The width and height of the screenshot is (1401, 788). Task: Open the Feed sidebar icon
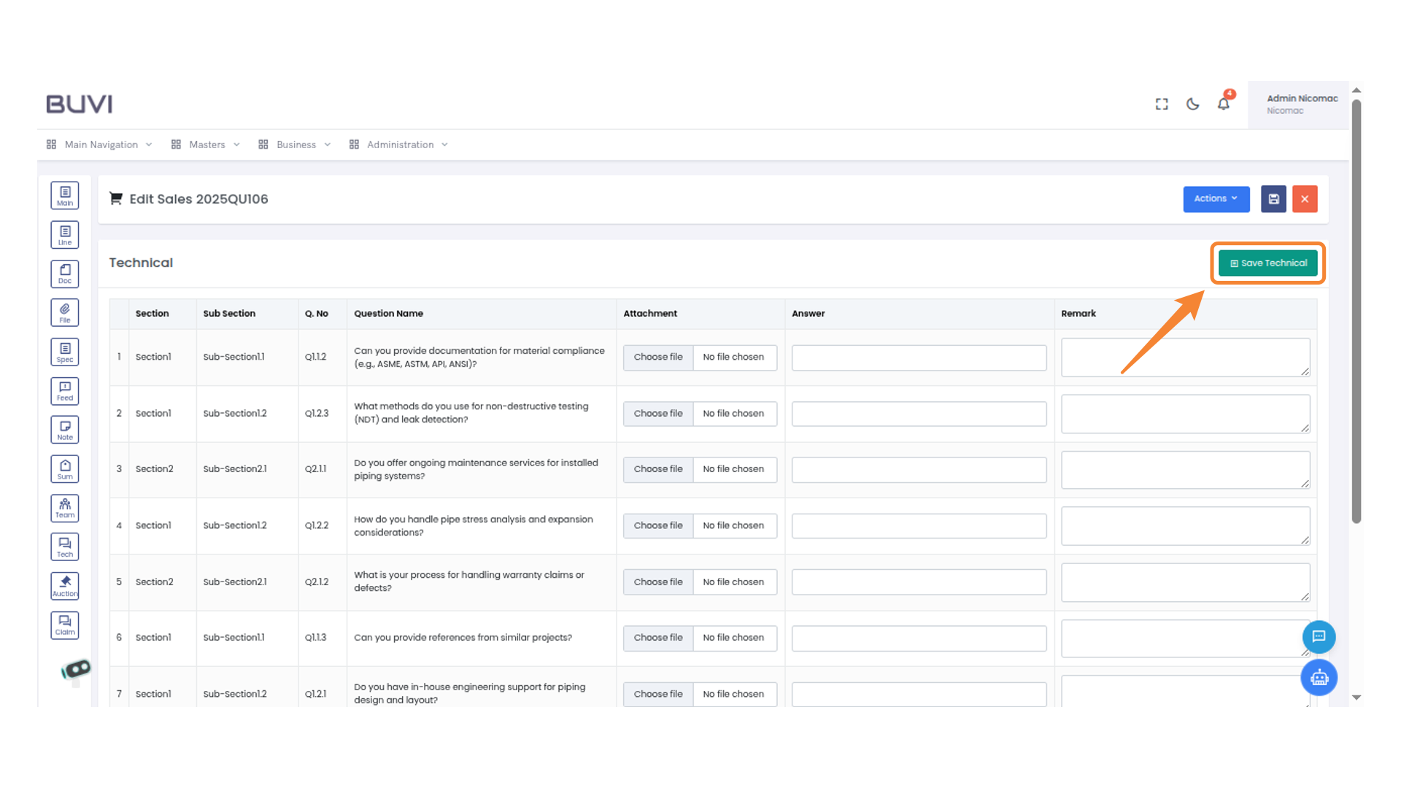65,391
